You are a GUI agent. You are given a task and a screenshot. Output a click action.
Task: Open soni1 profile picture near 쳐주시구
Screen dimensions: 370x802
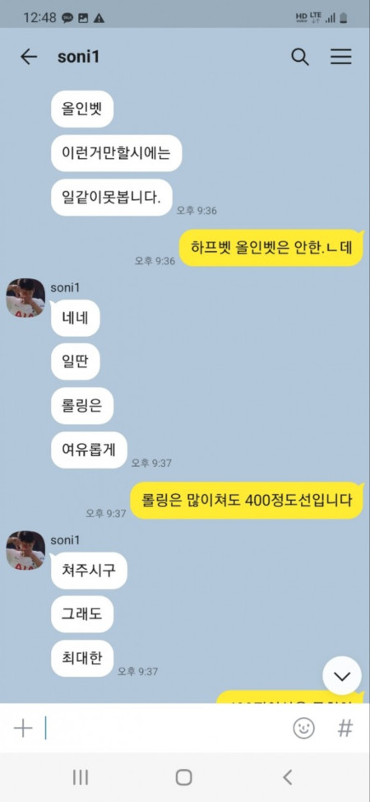(25, 550)
